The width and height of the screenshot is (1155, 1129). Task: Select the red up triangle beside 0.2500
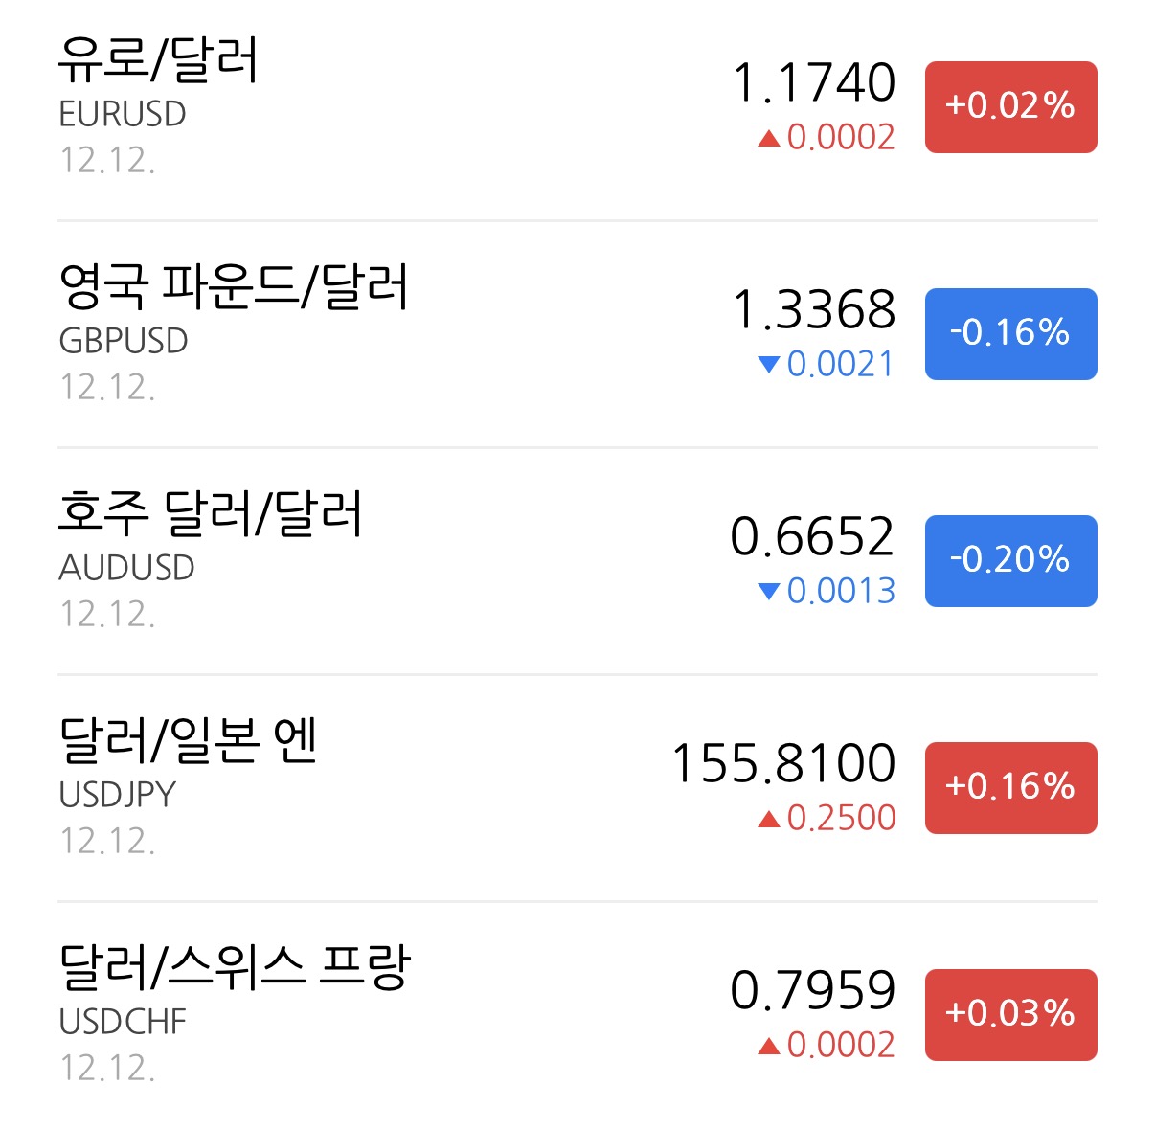(768, 819)
